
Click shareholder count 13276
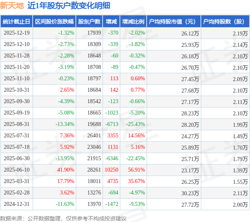pos(94,193)
